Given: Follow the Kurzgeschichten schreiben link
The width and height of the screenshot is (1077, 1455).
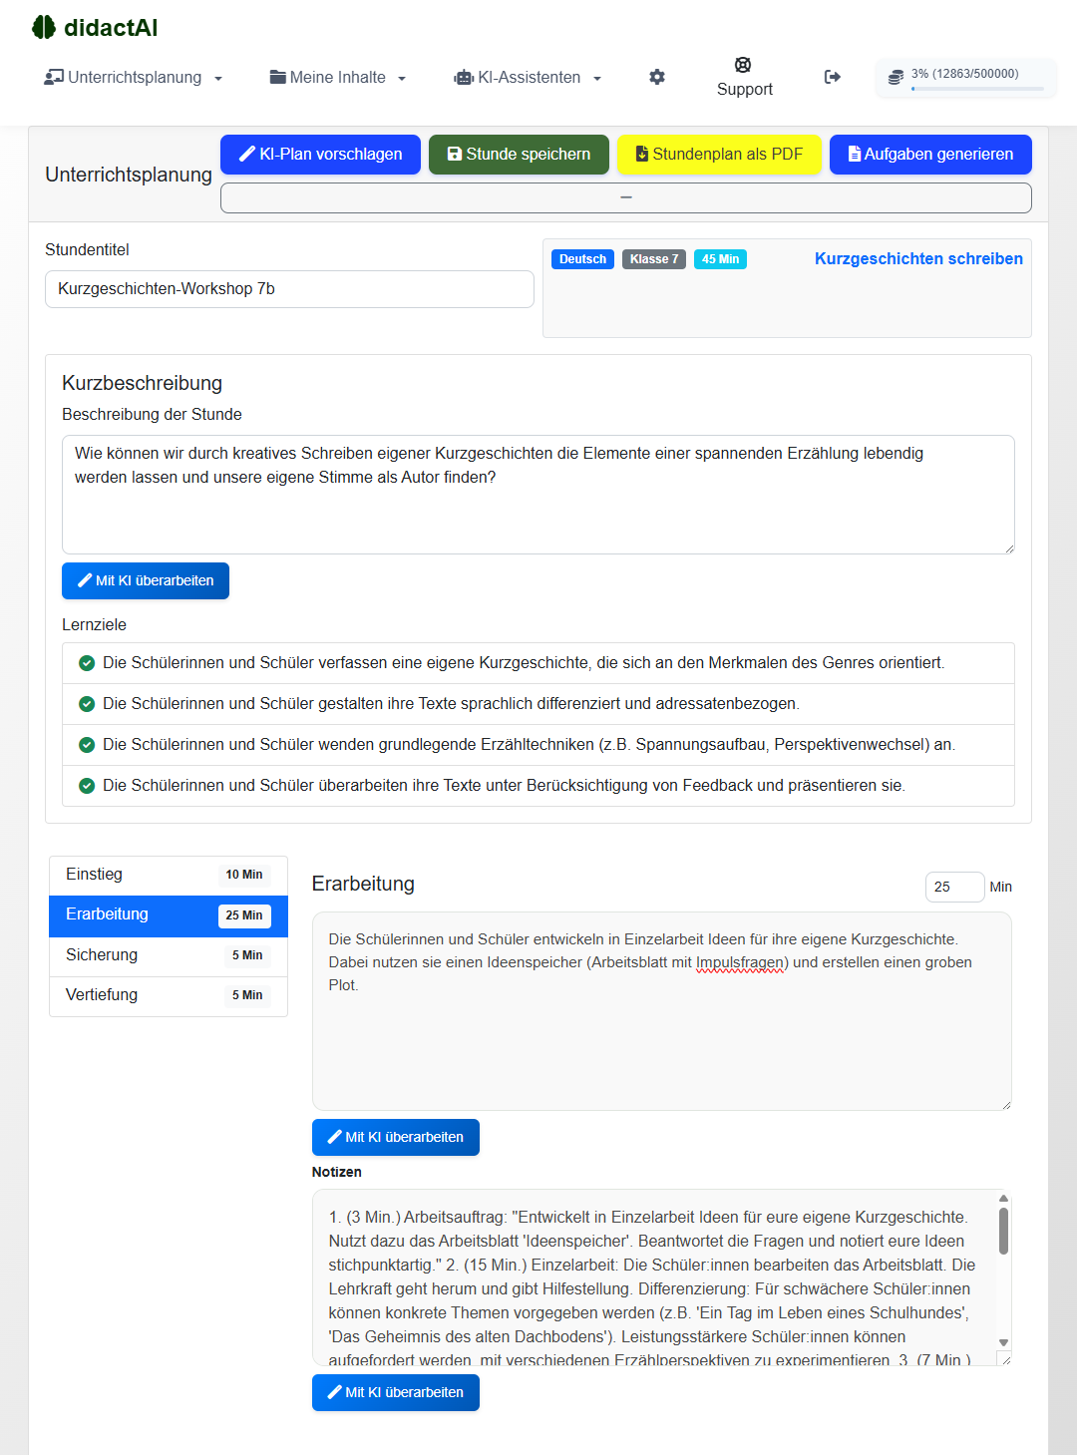Looking at the screenshot, I should click(x=918, y=259).
